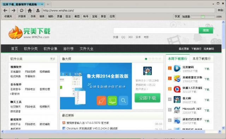
Task: Click the 填表 toolbar button
Action: (42, 17)
